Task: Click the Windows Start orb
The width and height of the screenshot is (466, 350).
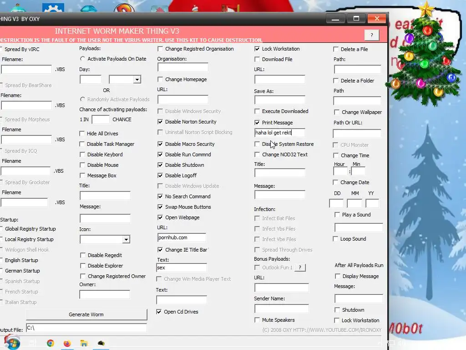Action: click(x=12, y=342)
